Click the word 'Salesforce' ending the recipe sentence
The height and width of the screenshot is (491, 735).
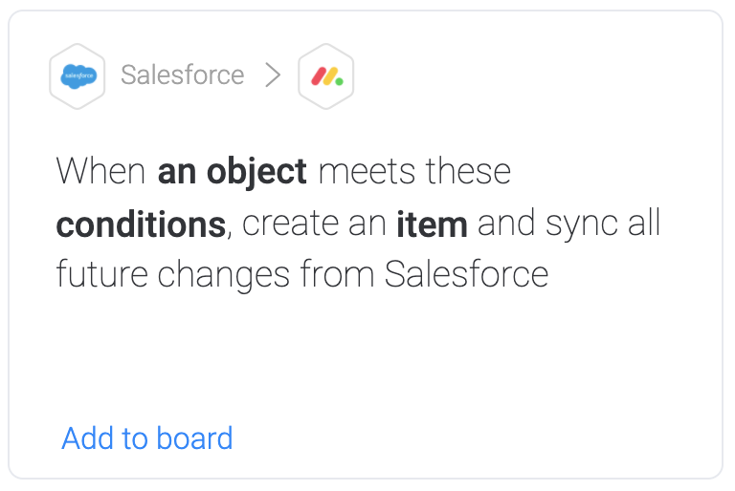point(466,274)
